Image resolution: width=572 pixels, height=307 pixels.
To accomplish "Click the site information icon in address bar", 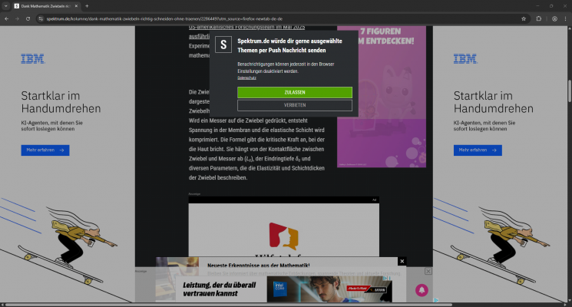I will (40, 18).
